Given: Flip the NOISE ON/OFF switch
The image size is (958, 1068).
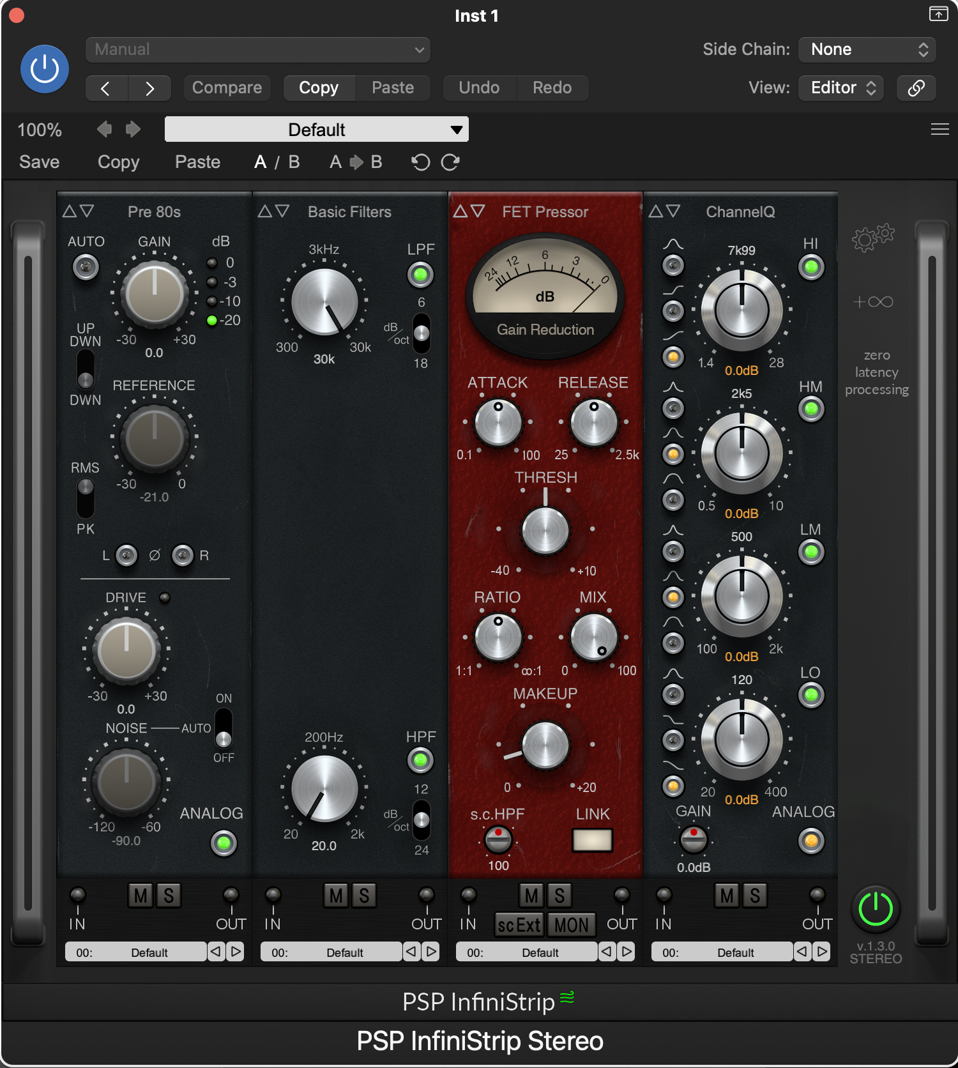Looking at the screenshot, I should (x=224, y=728).
